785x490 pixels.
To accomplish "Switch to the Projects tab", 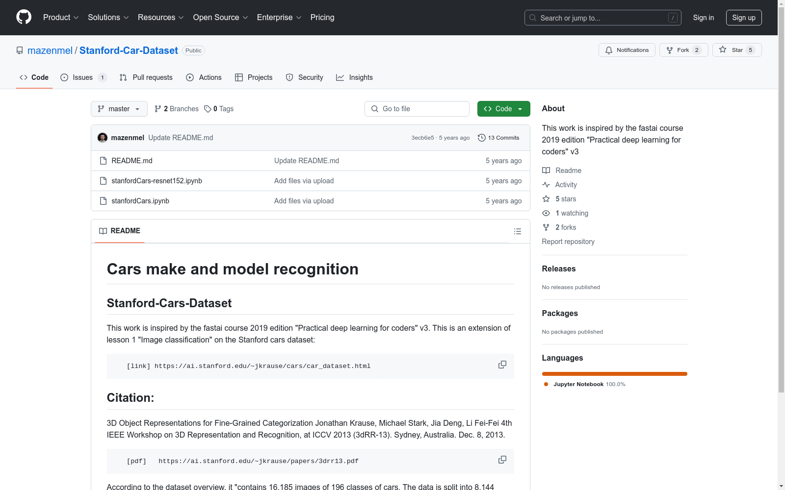I will click(254, 77).
